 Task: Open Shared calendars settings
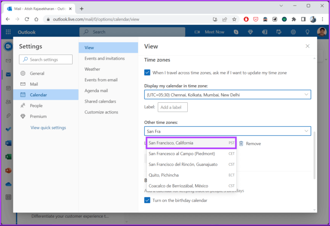pos(108,101)
